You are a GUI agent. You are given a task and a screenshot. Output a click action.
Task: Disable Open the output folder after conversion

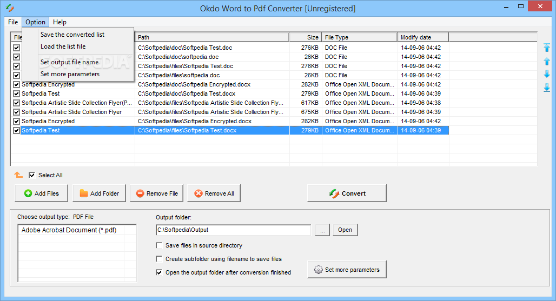[x=159, y=272]
